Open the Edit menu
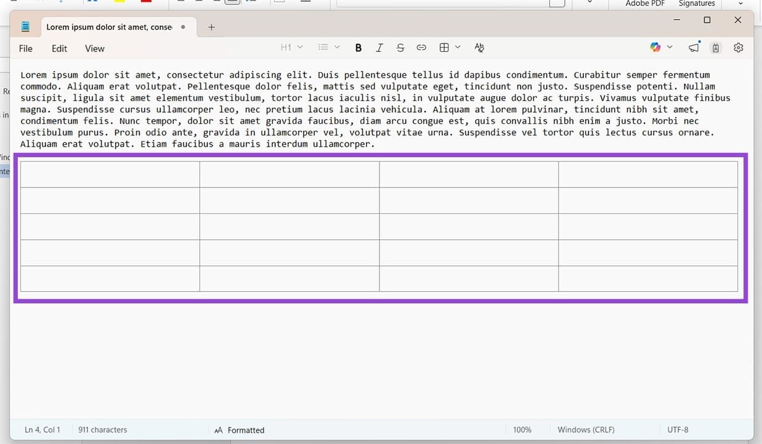 [59, 48]
